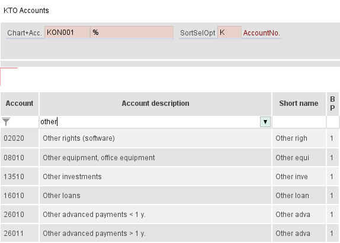
Task: Click the red AccountNo. label
Action: coord(261,33)
